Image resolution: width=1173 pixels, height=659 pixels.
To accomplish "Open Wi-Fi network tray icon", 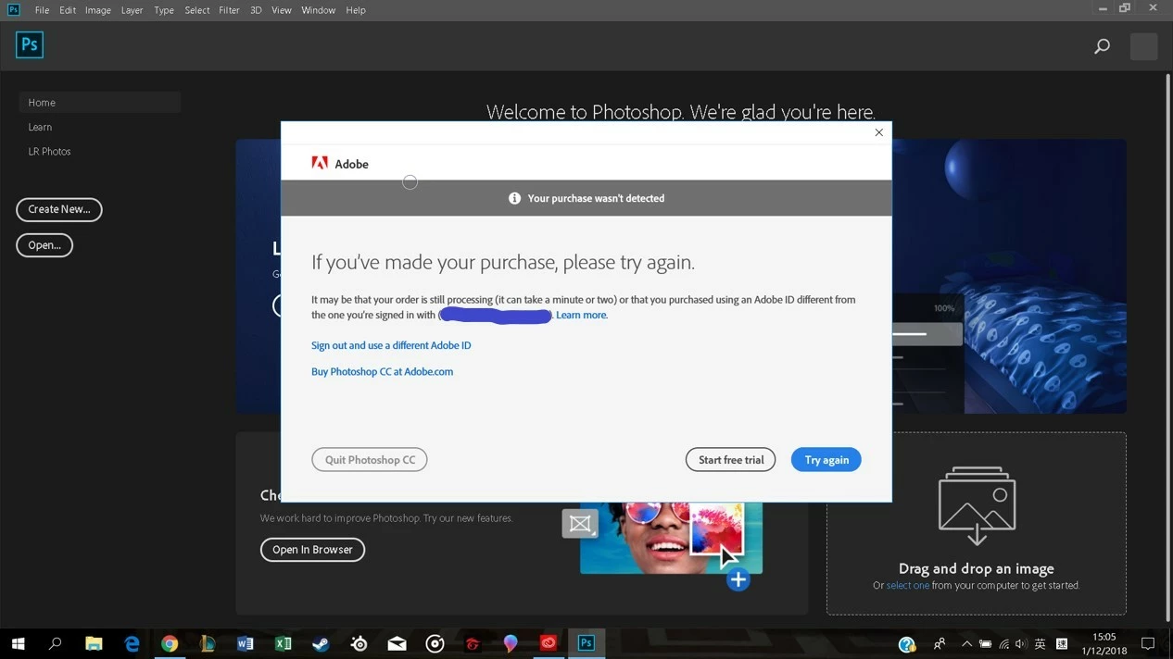I will pos(1003,644).
